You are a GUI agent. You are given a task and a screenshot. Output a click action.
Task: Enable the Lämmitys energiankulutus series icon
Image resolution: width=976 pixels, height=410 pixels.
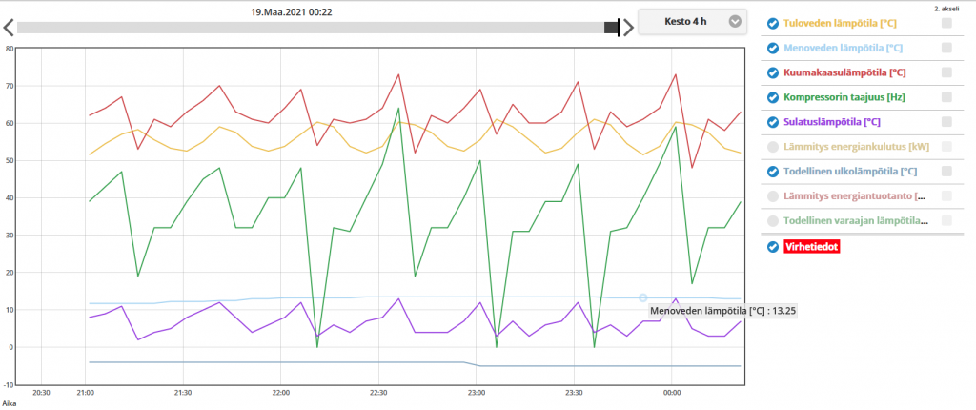pyautogui.click(x=773, y=147)
